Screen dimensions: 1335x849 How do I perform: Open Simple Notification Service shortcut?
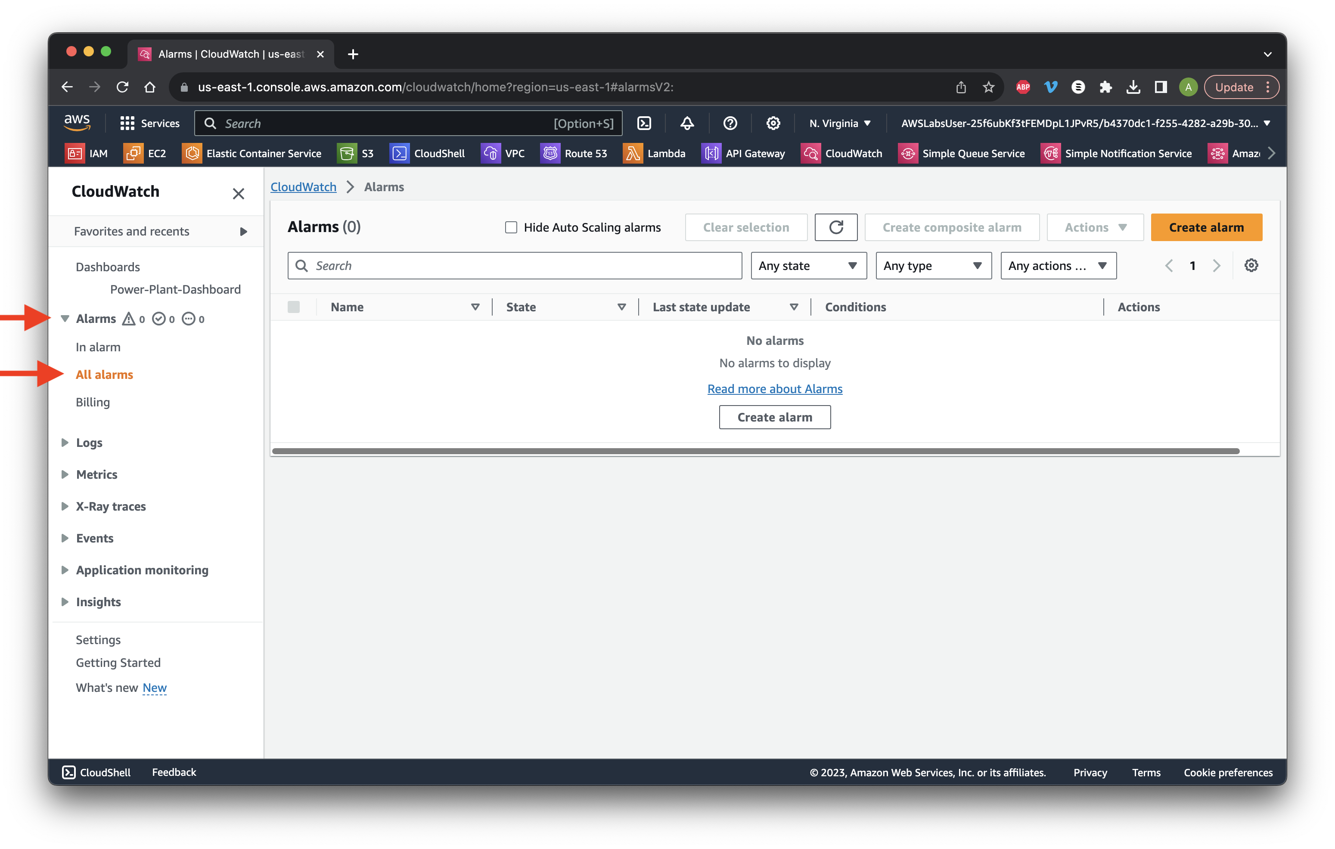tap(1117, 154)
